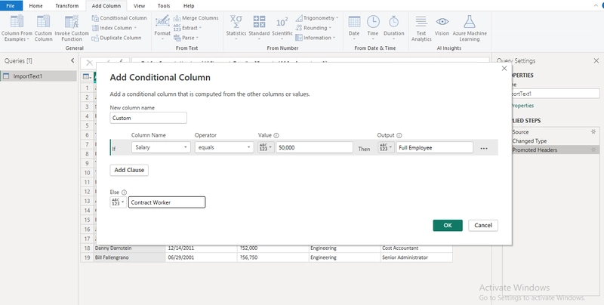This screenshot has width=604, height=305.
Task: Switch to the Home tab
Action: pyautogui.click(x=35, y=6)
